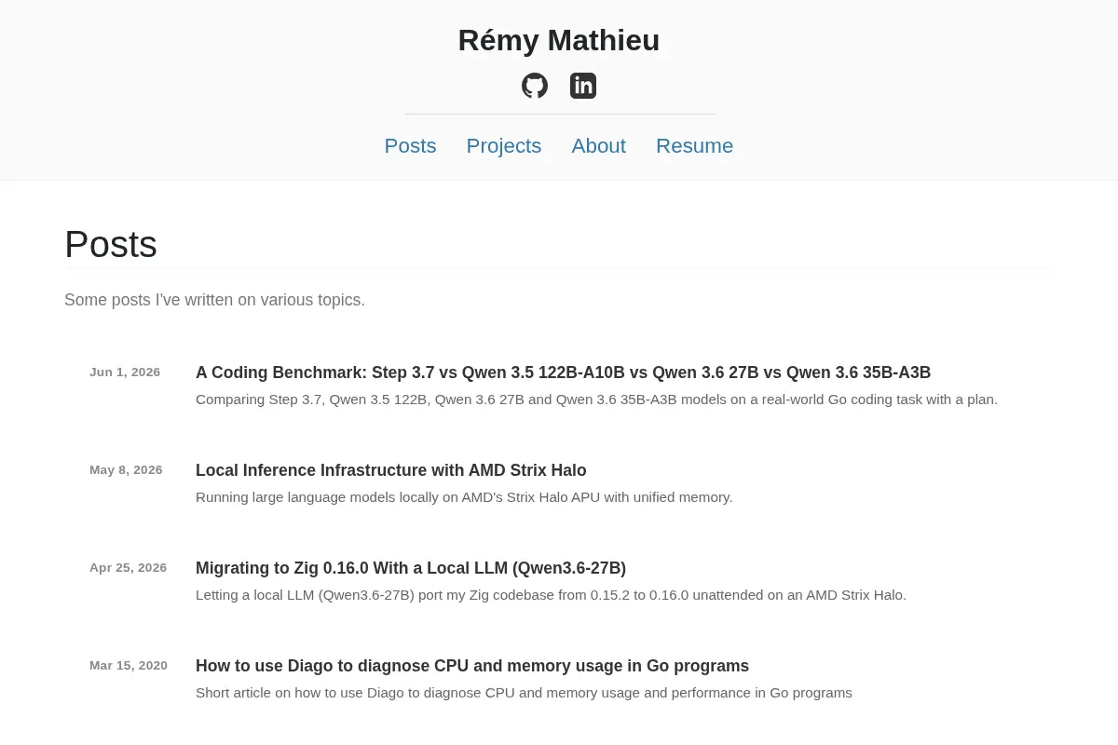Open the GitHub profile icon
This screenshot has height=745, width=1118.
tap(535, 86)
